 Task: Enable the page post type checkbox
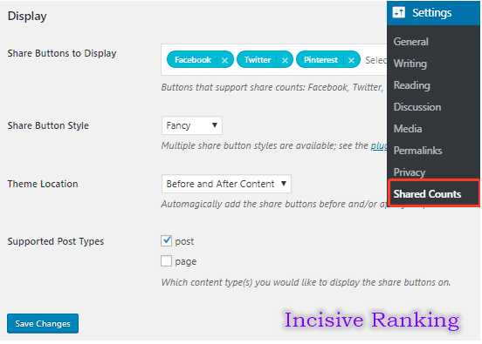coord(166,261)
